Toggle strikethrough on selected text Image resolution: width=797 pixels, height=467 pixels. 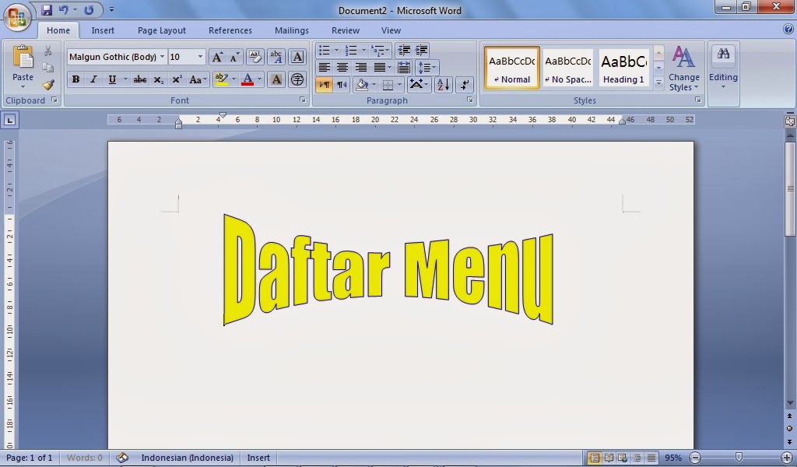(x=139, y=80)
